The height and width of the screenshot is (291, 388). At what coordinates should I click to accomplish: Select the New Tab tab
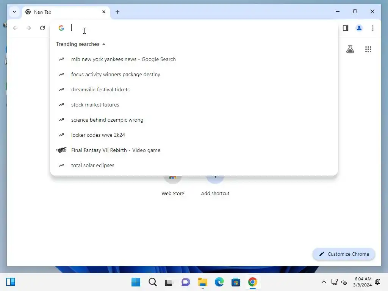(x=66, y=12)
